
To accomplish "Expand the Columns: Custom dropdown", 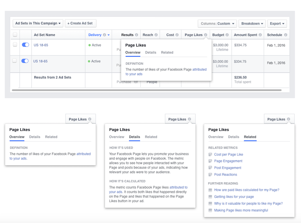I will pyautogui.click(x=217, y=24).
